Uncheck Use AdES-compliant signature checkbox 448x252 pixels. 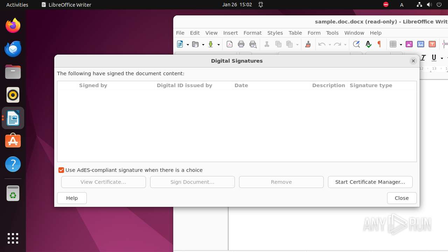point(61,170)
